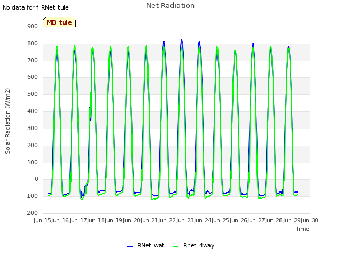Click the 600 y-axis tick label
Screen dimensions: 342x256
33,77
